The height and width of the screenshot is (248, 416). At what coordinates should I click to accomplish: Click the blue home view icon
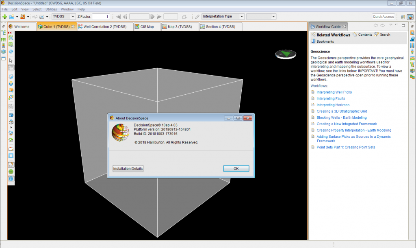tap(11, 133)
